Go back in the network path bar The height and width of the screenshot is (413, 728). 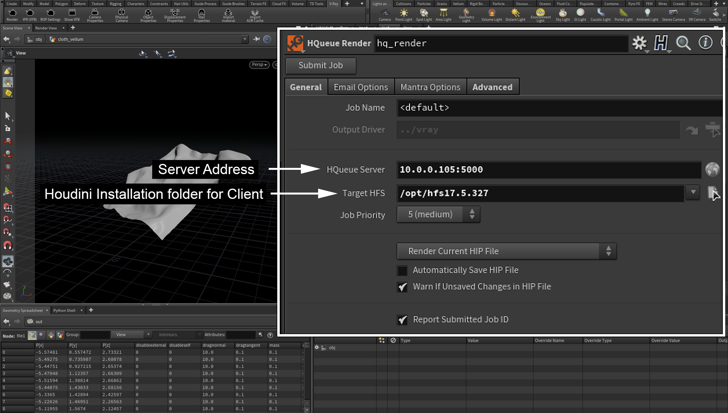point(6,39)
